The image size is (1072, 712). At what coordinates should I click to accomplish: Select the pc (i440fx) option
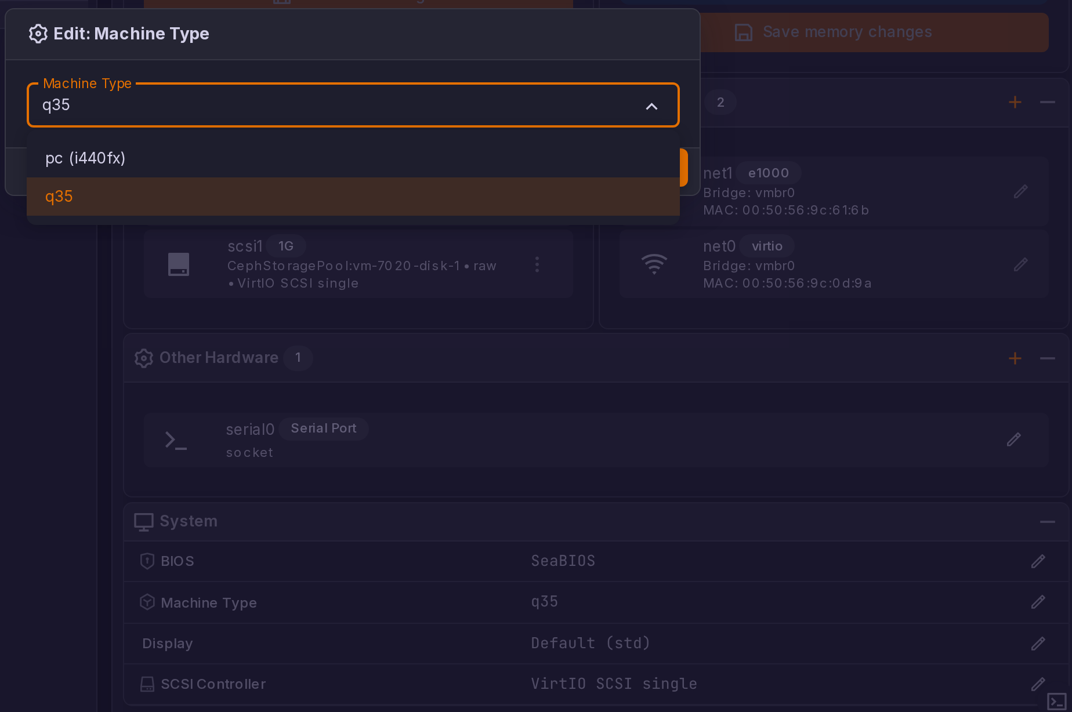(353, 158)
